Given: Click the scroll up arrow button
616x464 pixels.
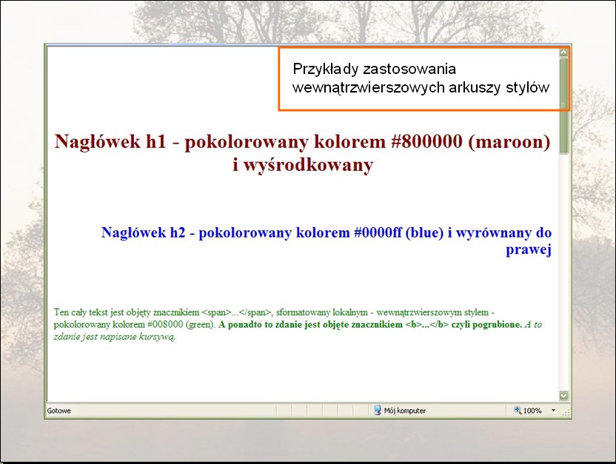Looking at the screenshot, I should click(563, 53).
